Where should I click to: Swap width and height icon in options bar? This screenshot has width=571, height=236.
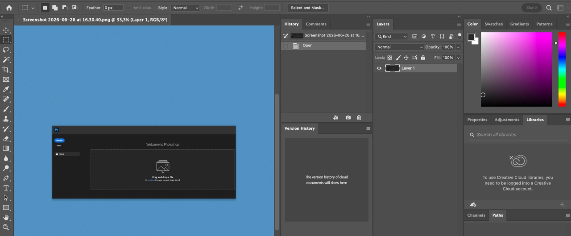[x=241, y=8]
